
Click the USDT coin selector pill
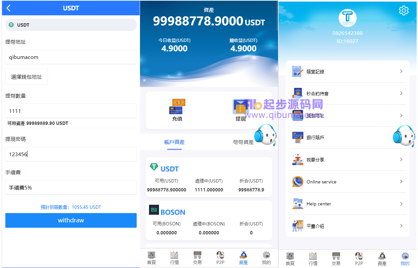coord(71,25)
